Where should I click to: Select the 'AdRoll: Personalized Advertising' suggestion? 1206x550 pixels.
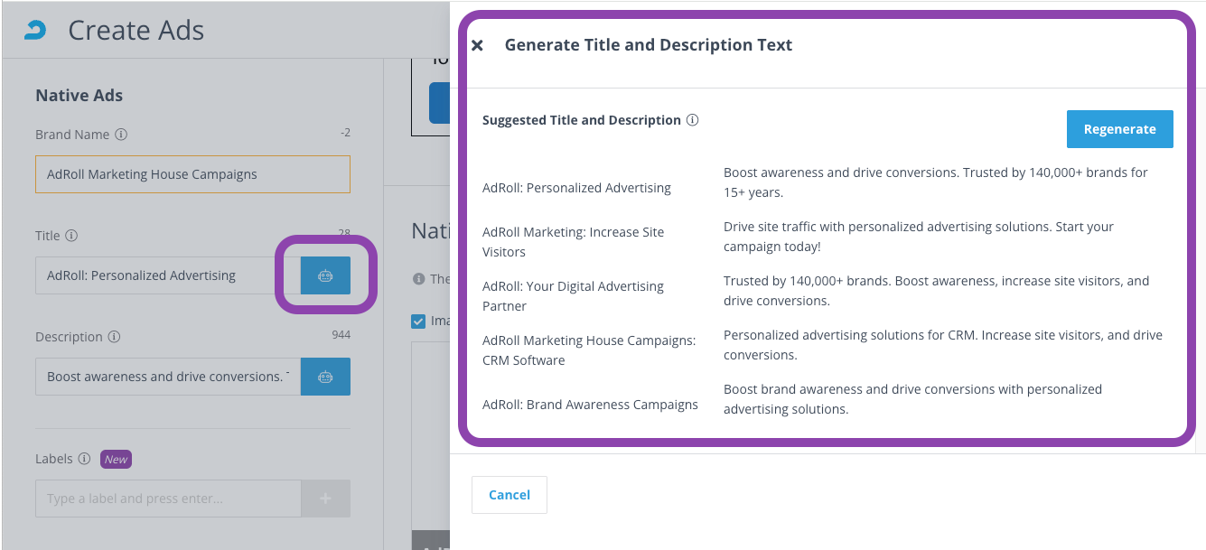point(576,188)
